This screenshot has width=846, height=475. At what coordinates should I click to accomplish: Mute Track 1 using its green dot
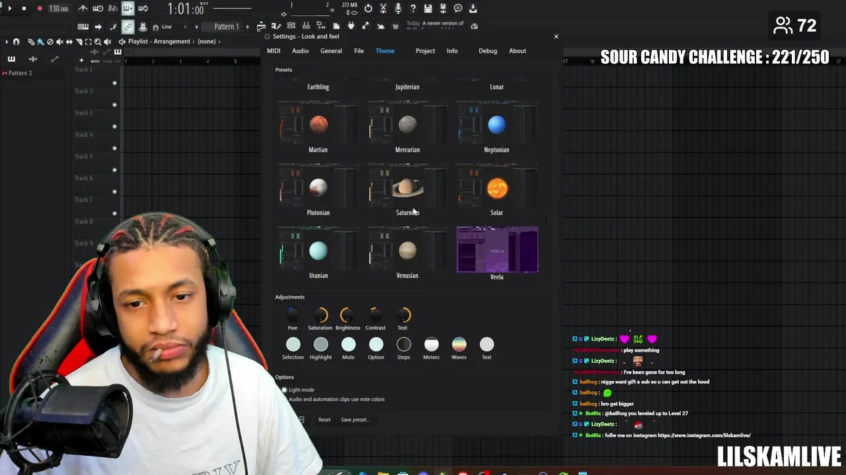coord(114,83)
